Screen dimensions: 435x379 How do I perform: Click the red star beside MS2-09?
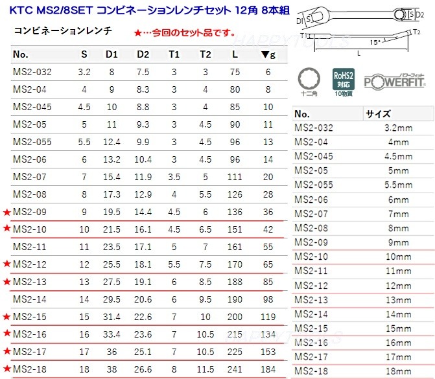(x=7, y=212)
